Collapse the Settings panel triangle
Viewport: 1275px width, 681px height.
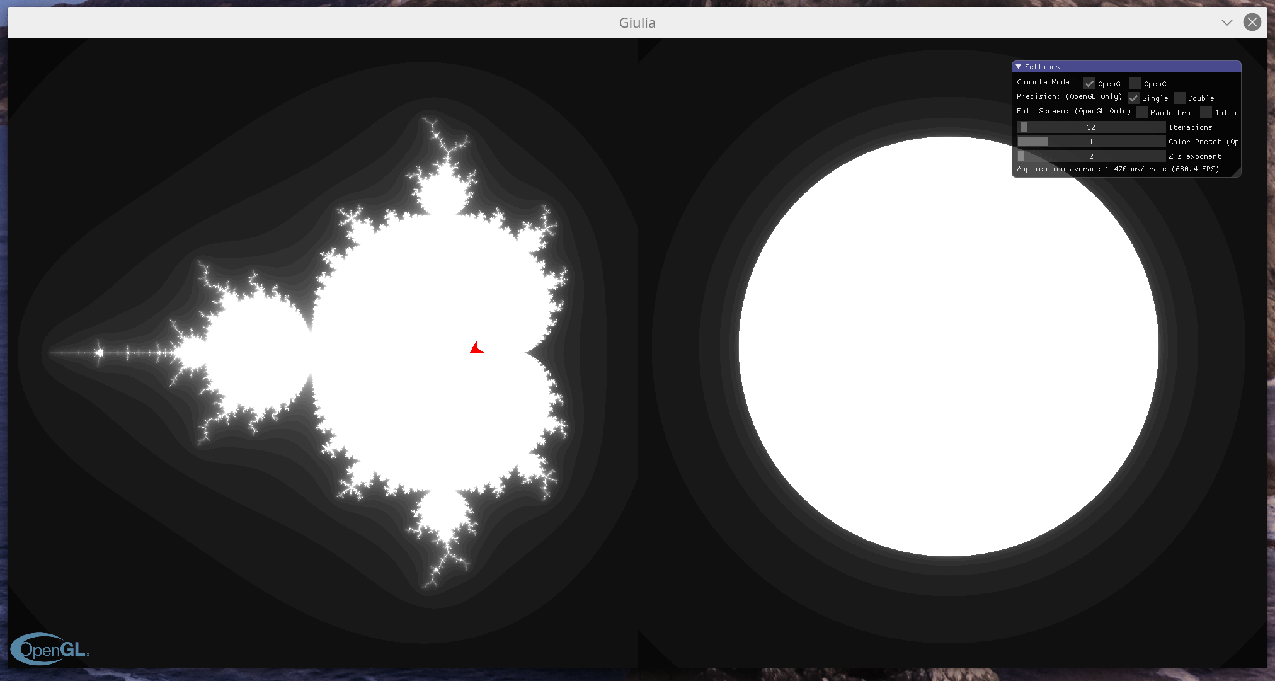1018,66
